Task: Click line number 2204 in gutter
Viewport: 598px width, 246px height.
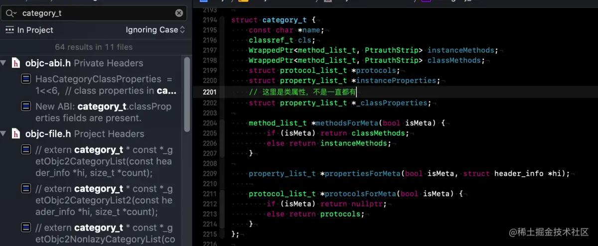Action: click(x=210, y=123)
